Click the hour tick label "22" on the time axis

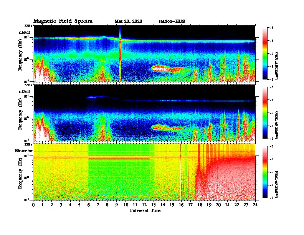pyautogui.click(x=237, y=205)
